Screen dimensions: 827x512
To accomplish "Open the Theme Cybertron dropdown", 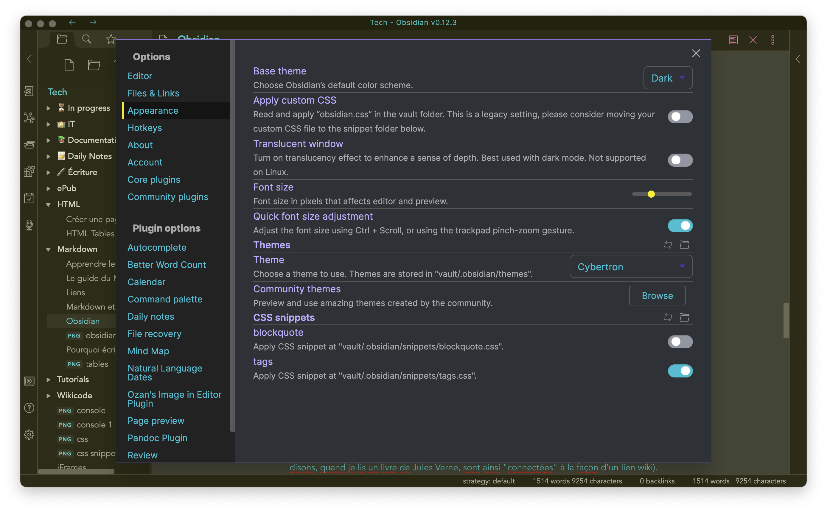I will pyautogui.click(x=631, y=266).
